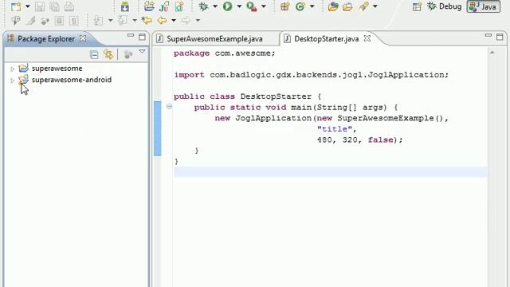Click the green Run button
The width and height of the screenshot is (510, 287).
click(x=228, y=6)
